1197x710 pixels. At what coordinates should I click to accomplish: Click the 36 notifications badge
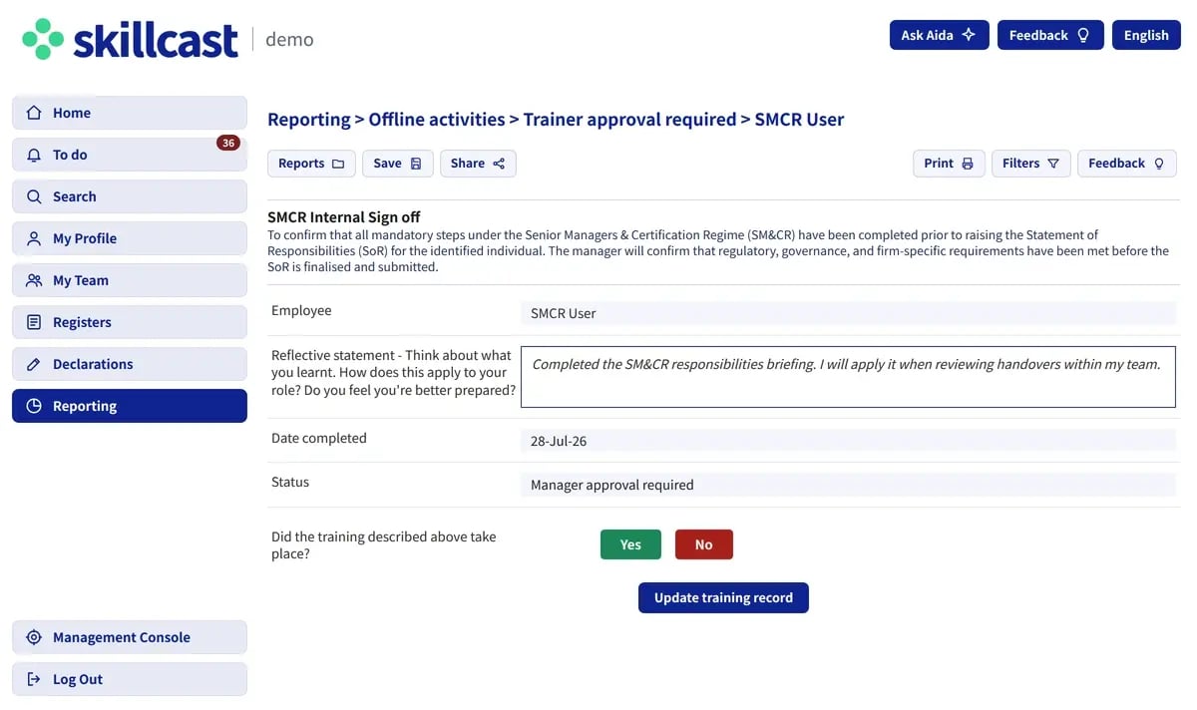point(228,143)
